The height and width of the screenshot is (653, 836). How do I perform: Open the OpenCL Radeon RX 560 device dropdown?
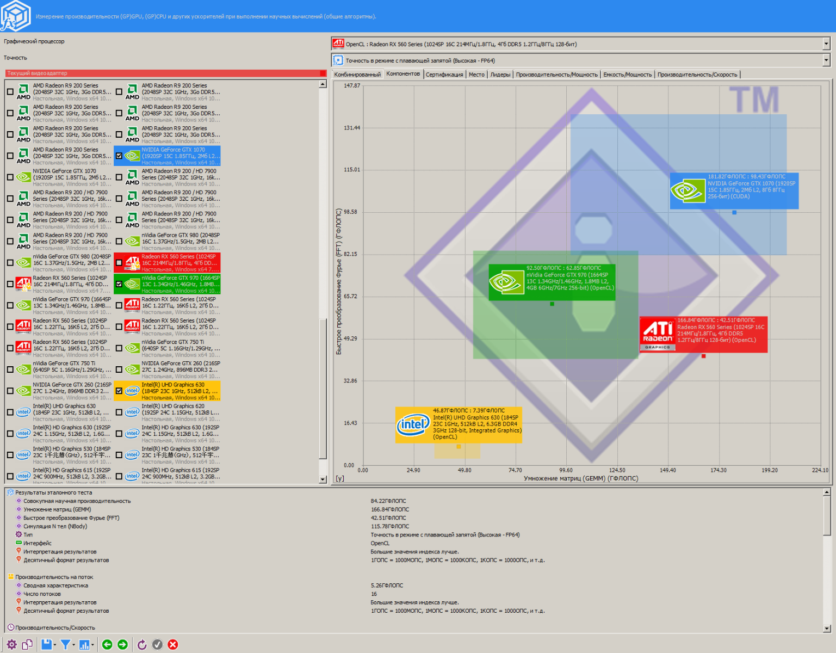[826, 44]
